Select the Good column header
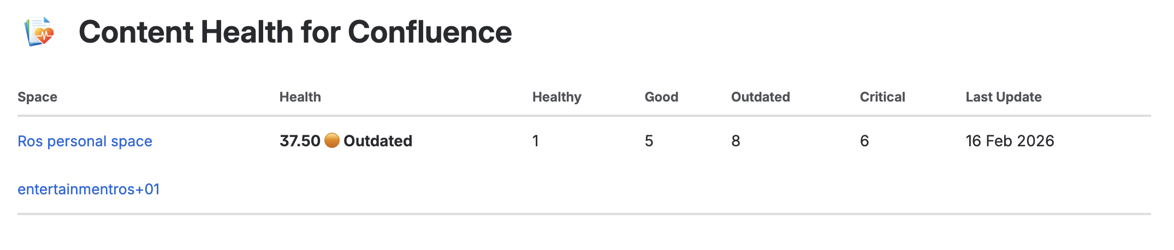The width and height of the screenshot is (1174, 250). tap(661, 97)
